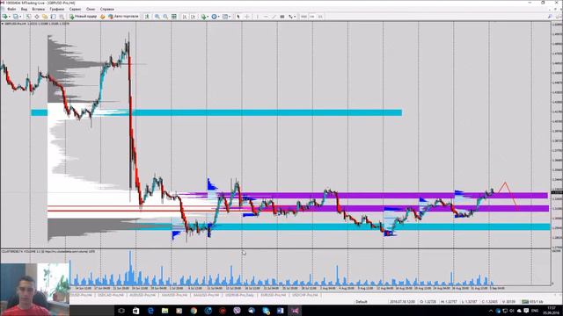This screenshot has height=316, width=563.
Task: Expand the Arrows objects dropdown
Action: click(295, 17)
